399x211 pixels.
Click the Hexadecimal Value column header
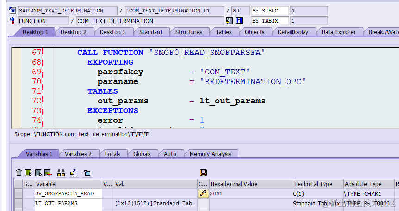click(x=250, y=184)
